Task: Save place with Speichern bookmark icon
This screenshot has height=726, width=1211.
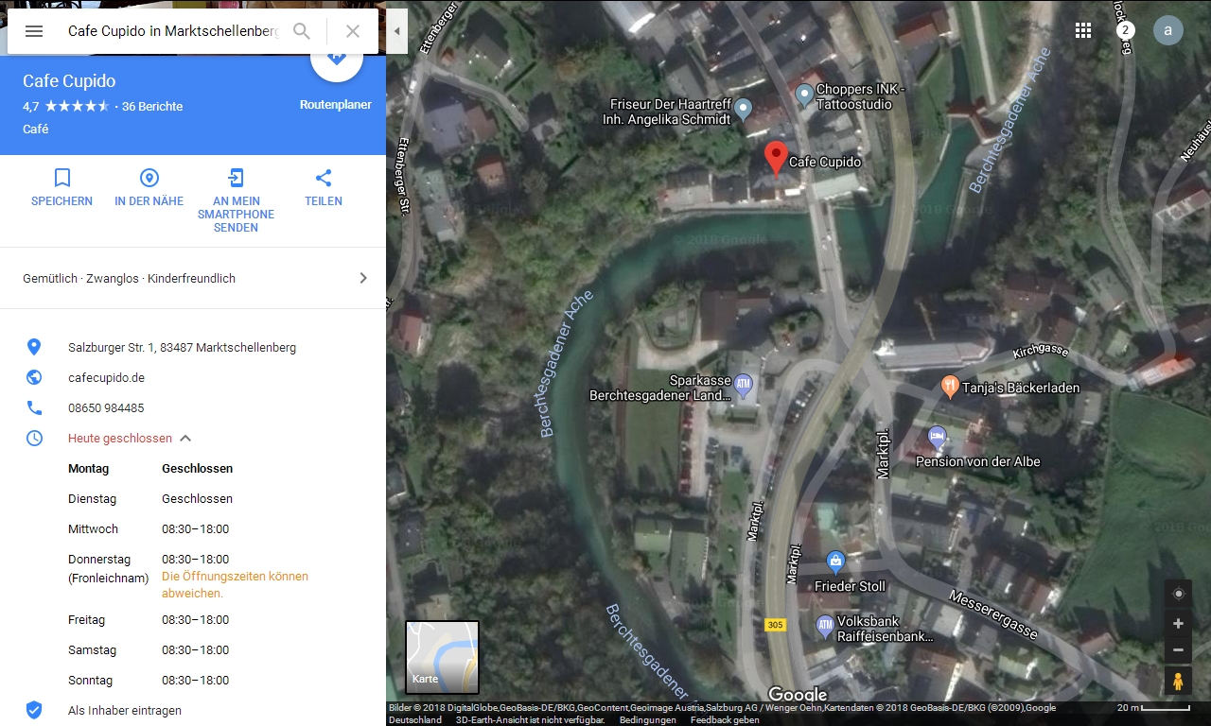Action: coord(62,178)
